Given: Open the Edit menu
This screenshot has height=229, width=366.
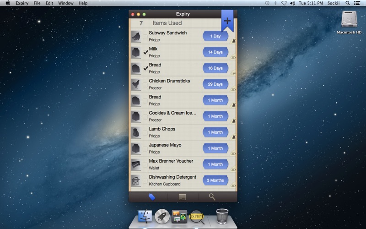Looking at the screenshot, I should 49,3.
